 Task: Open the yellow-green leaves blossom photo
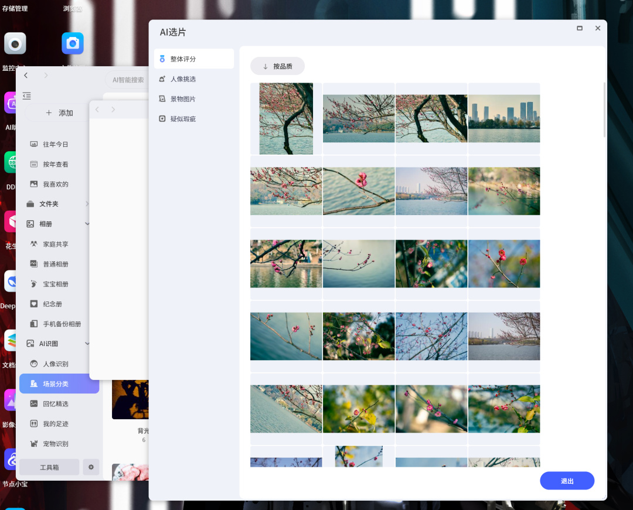click(359, 409)
